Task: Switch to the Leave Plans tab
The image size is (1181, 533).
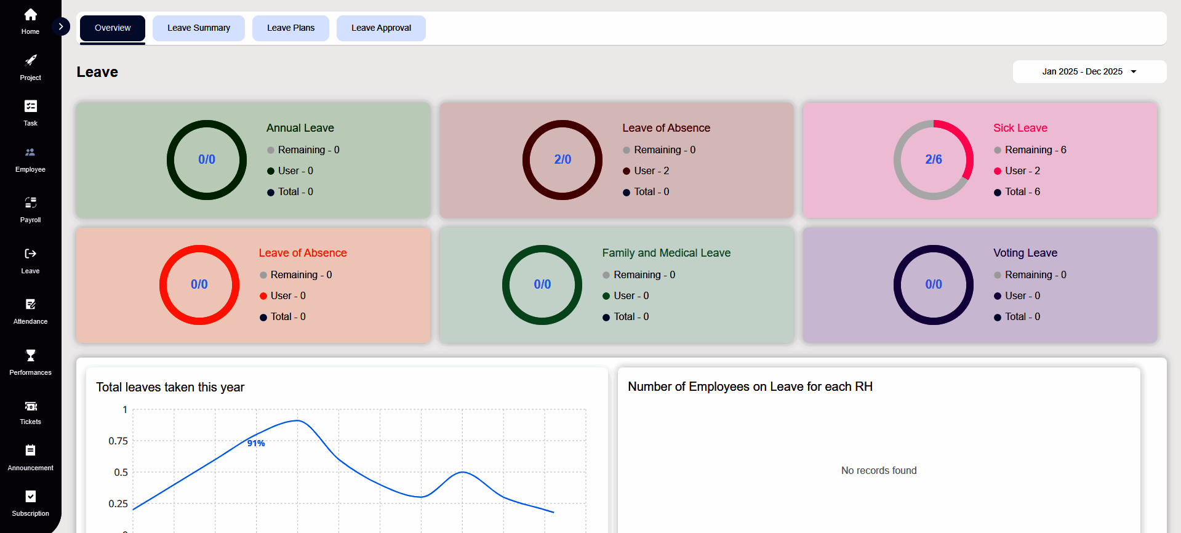Action: [290, 28]
